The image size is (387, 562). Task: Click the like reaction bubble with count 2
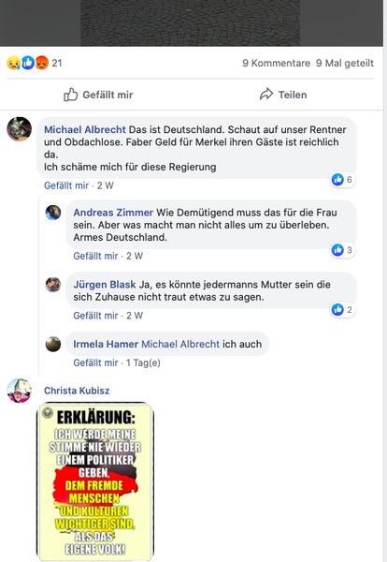[x=343, y=310]
